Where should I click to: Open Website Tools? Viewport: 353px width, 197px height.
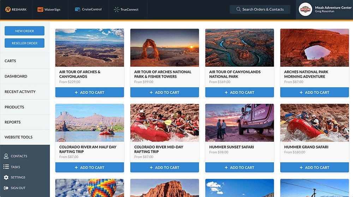point(25,137)
